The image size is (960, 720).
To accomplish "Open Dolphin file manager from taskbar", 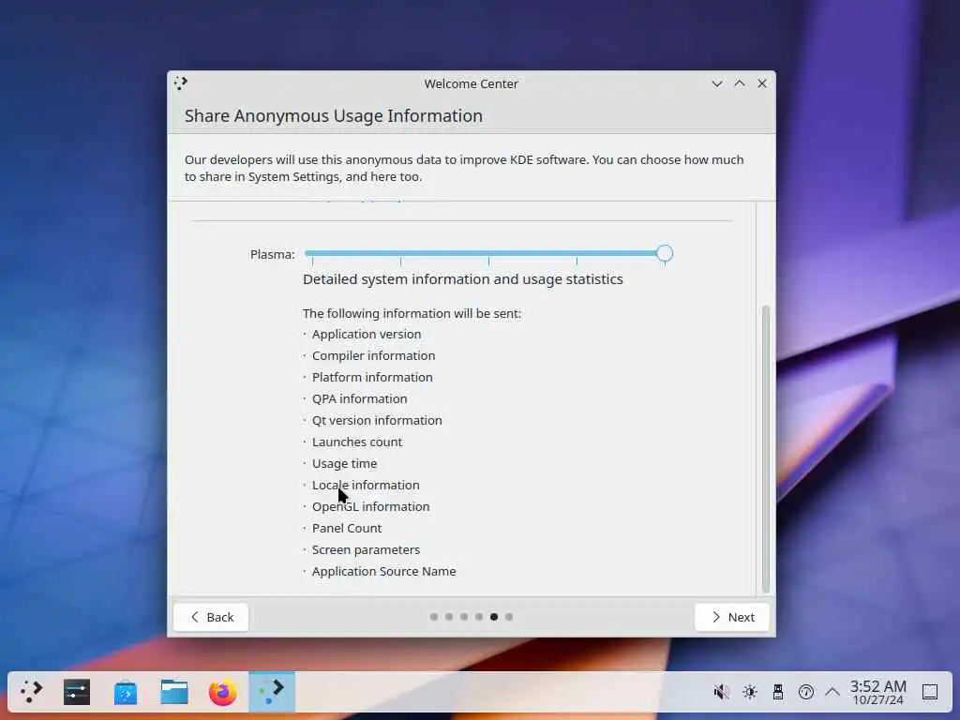I will pyautogui.click(x=173, y=692).
